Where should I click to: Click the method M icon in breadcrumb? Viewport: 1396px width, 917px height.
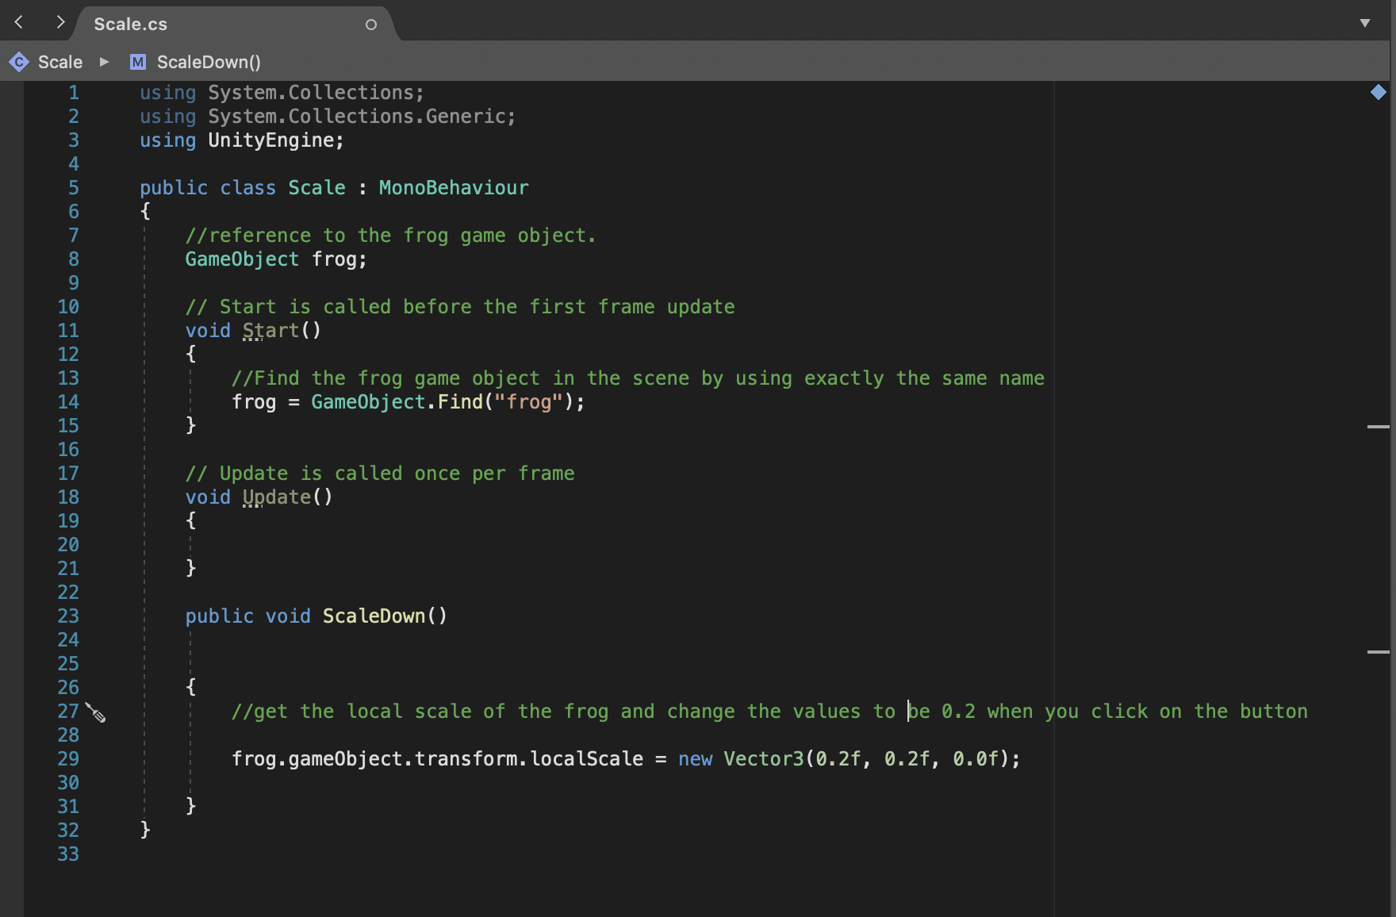138,62
